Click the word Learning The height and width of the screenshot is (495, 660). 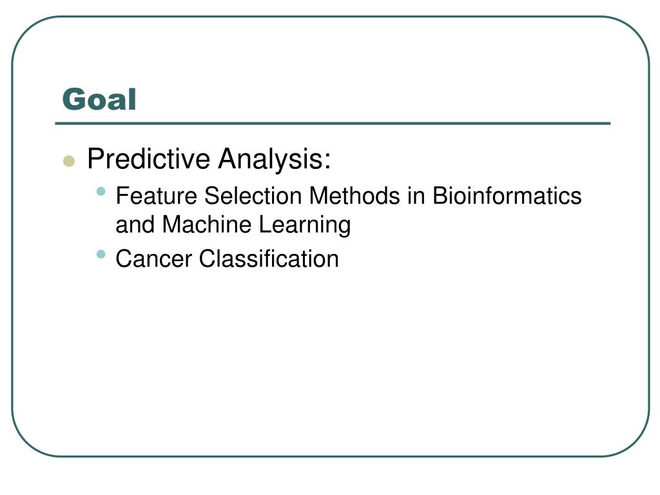(x=304, y=225)
